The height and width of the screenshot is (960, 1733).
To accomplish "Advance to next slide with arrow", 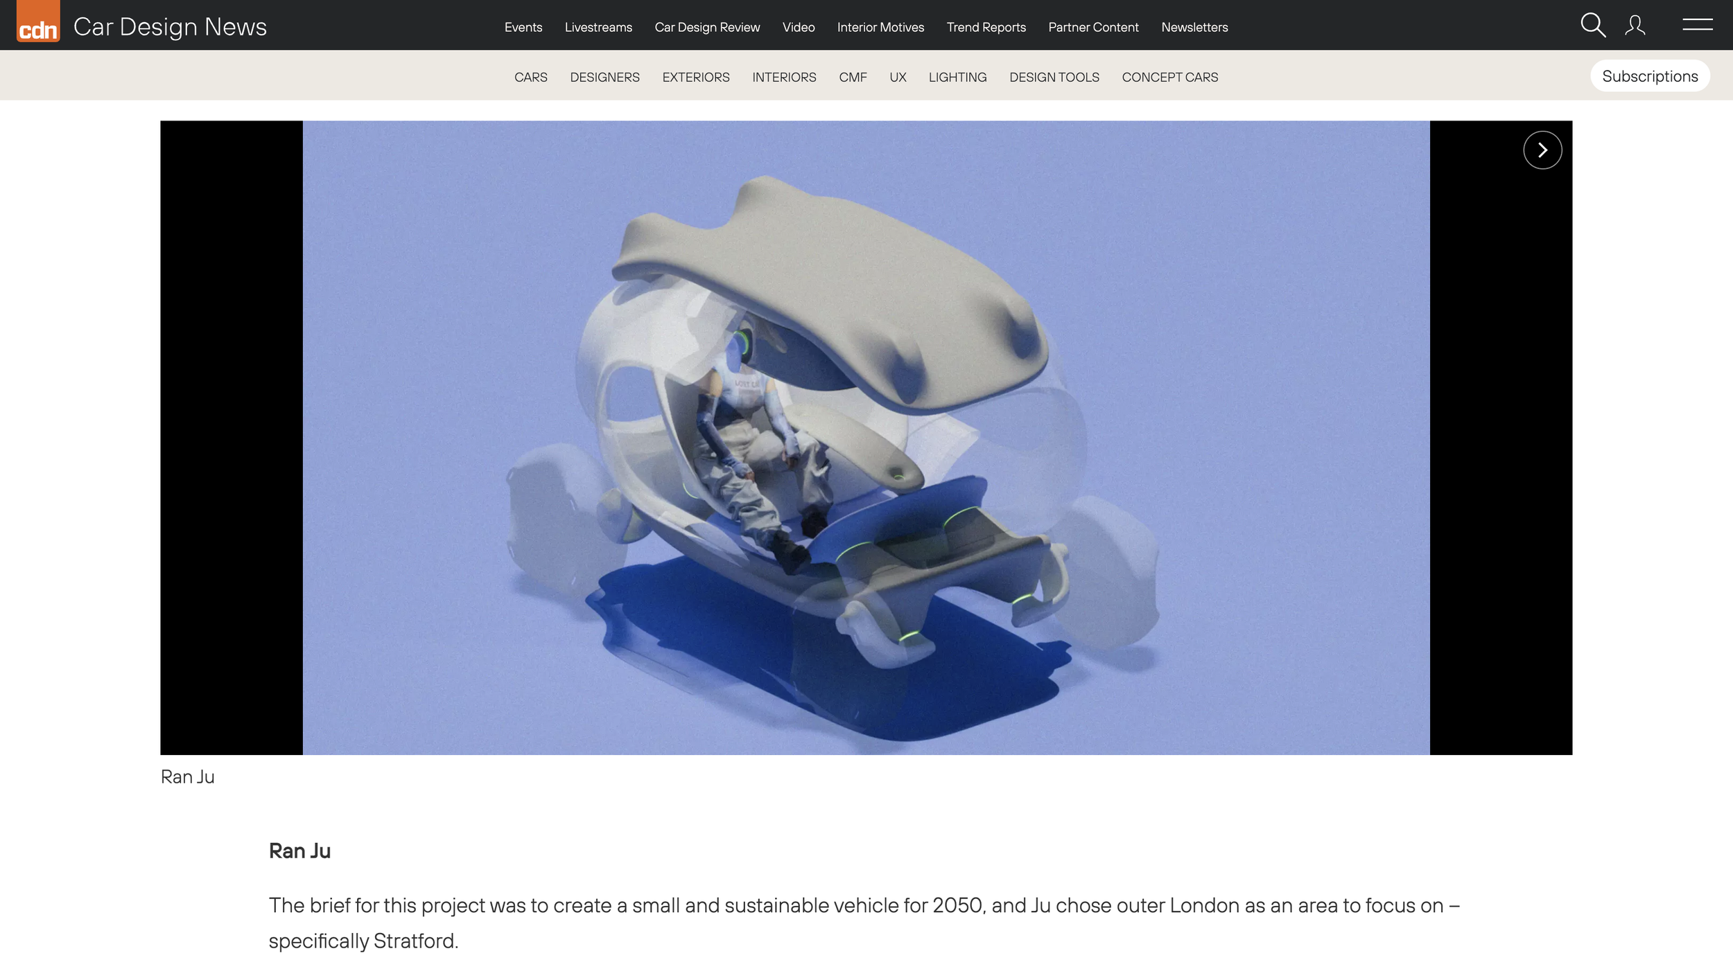I will [1542, 150].
